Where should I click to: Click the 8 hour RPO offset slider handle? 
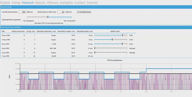[x=122, y=44]
